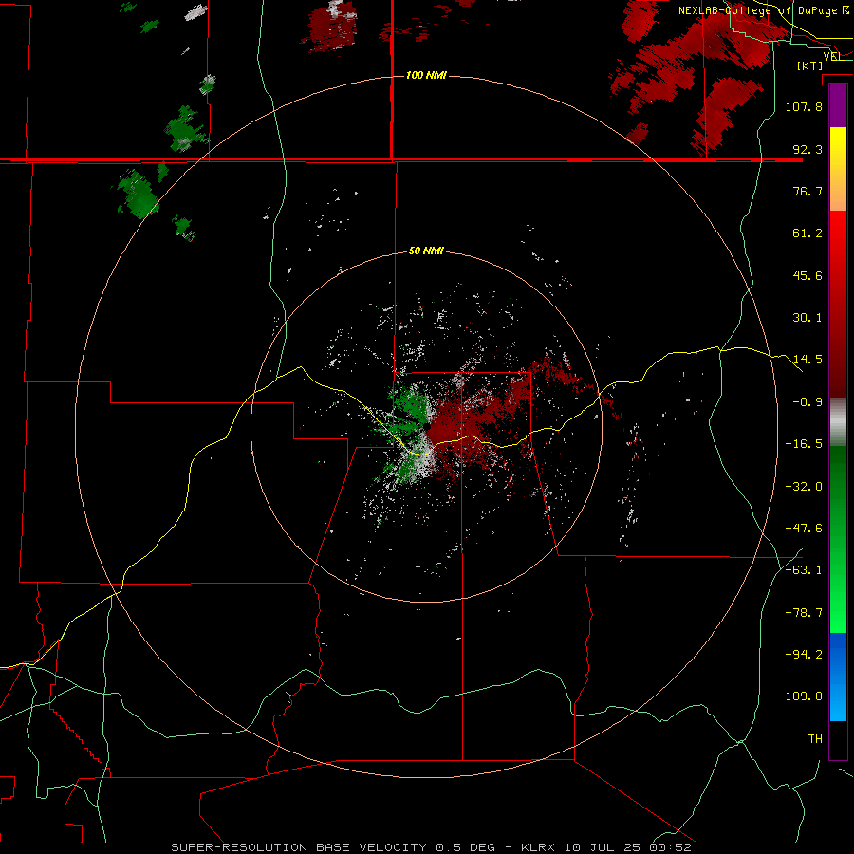Click the 92.3 velocity scale value
Screen dimensions: 854x854
808,149
